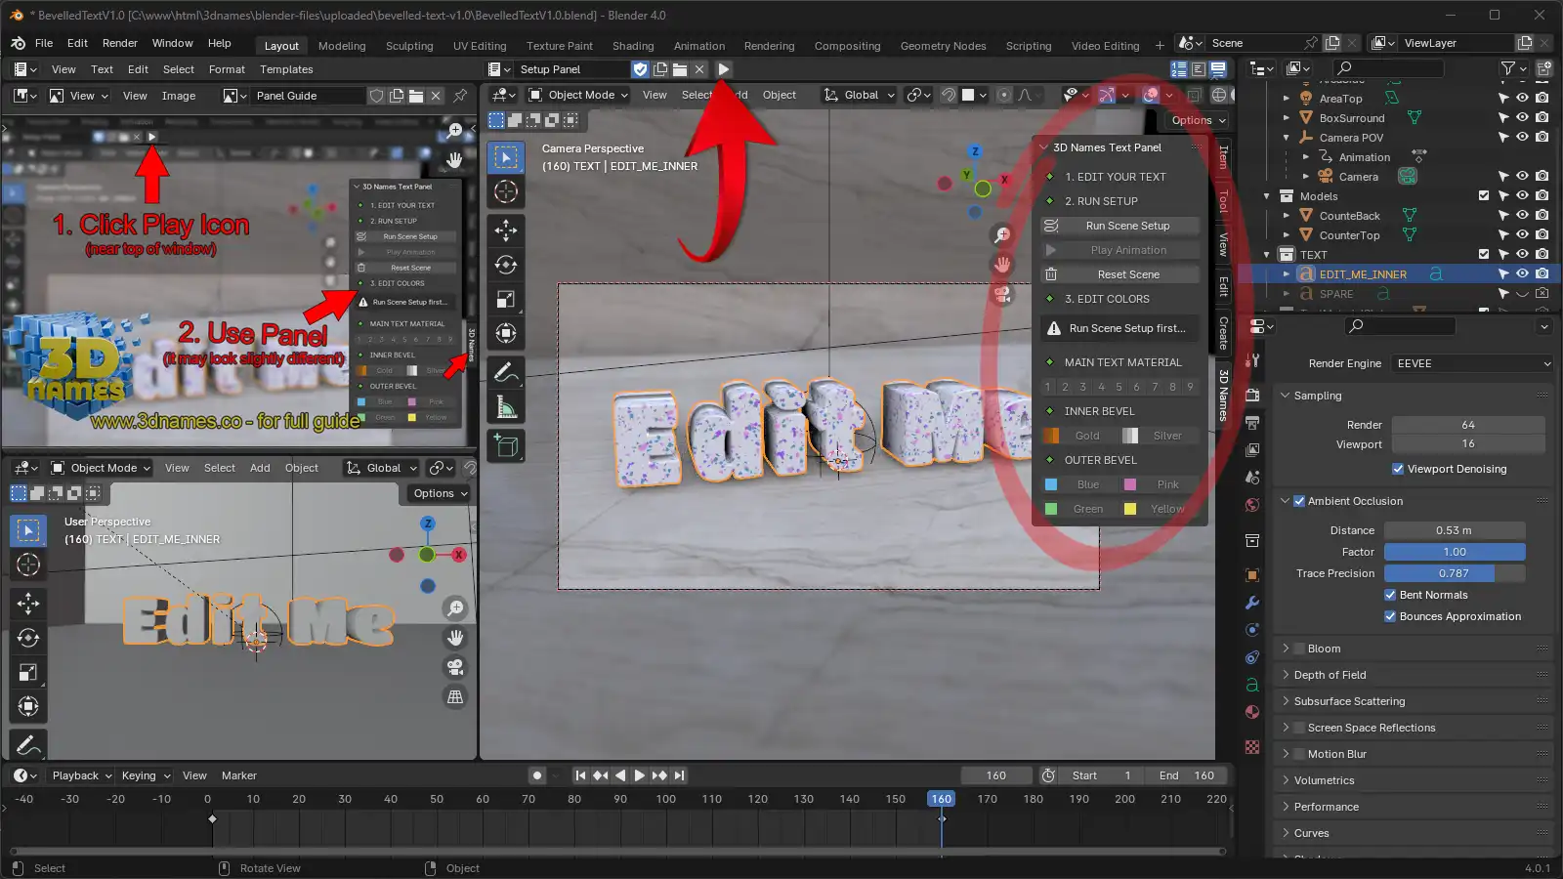Switch to the Shading workspace tab

pyautogui.click(x=633, y=46)
